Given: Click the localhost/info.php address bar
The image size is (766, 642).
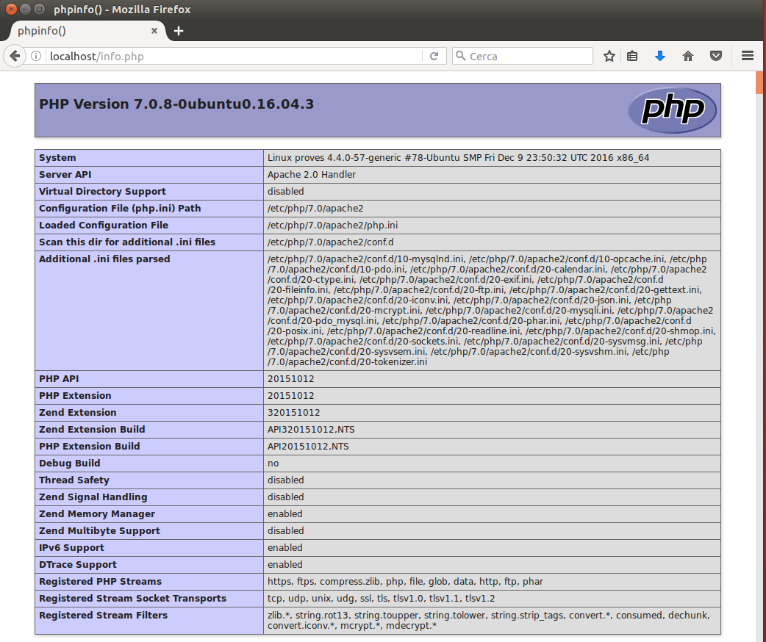Looking at the screenshot, I should pos(235,56).
